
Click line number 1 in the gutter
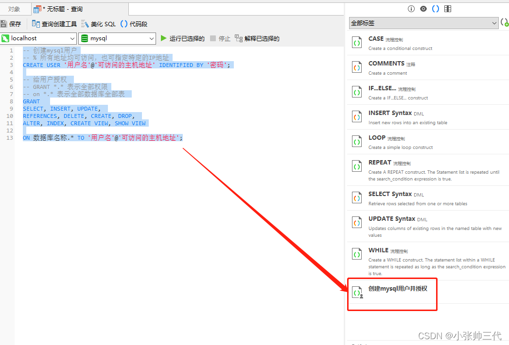[x=11, y=50]
